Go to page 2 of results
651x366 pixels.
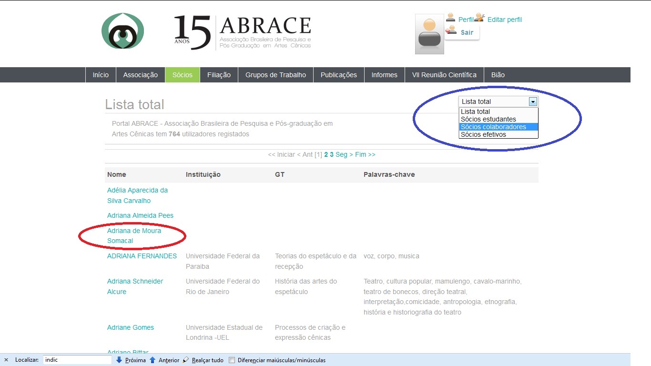click(x=326, y=154)
